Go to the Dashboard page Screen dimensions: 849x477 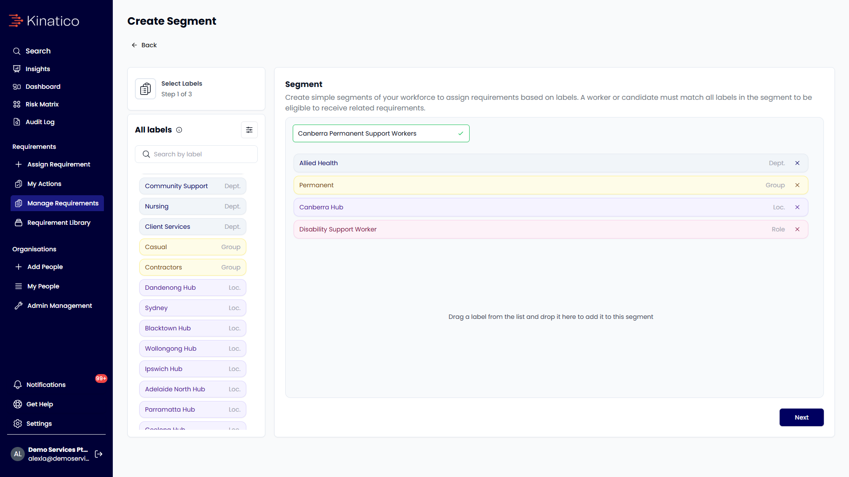37,87
